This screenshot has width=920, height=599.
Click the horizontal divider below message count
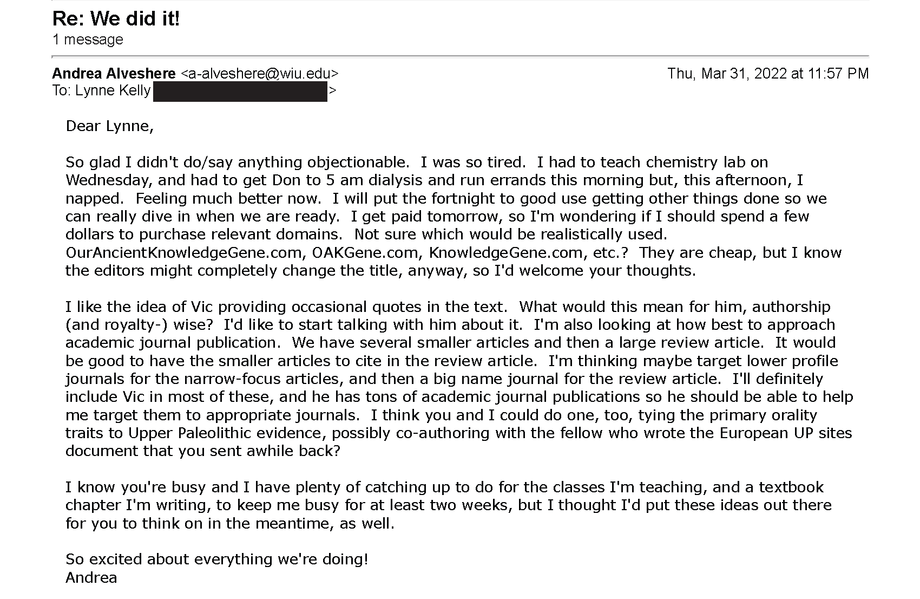(461, 56)
